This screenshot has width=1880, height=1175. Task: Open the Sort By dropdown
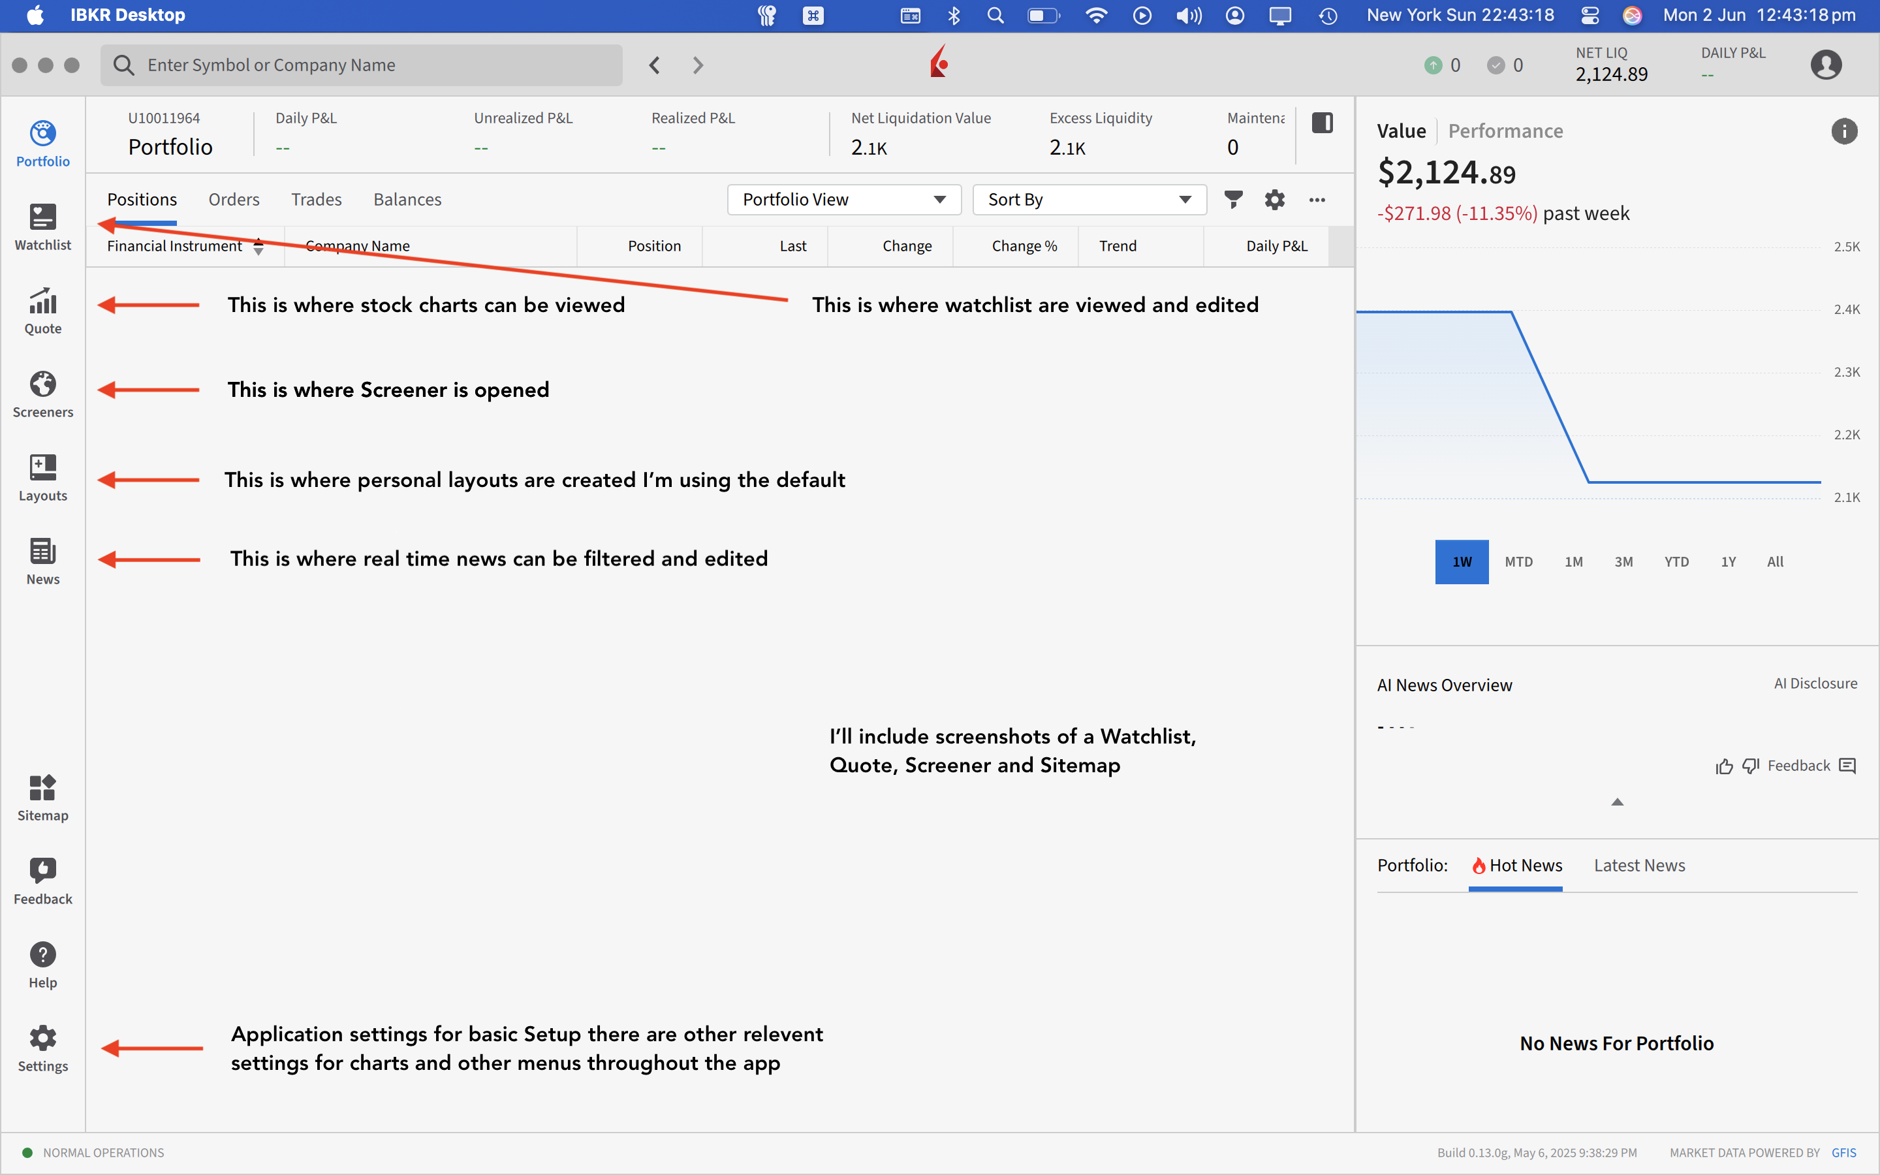1089,200
